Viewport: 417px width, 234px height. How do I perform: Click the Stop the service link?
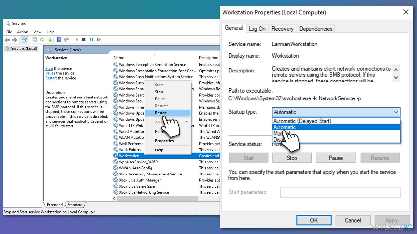coord(49,68)
